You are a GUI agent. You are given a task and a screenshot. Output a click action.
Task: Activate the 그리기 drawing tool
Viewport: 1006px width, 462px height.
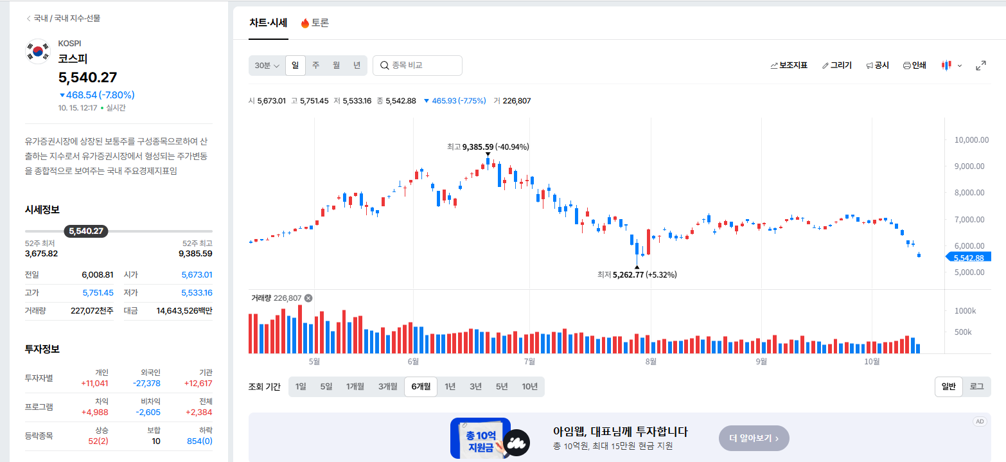(x=836, y=66)
